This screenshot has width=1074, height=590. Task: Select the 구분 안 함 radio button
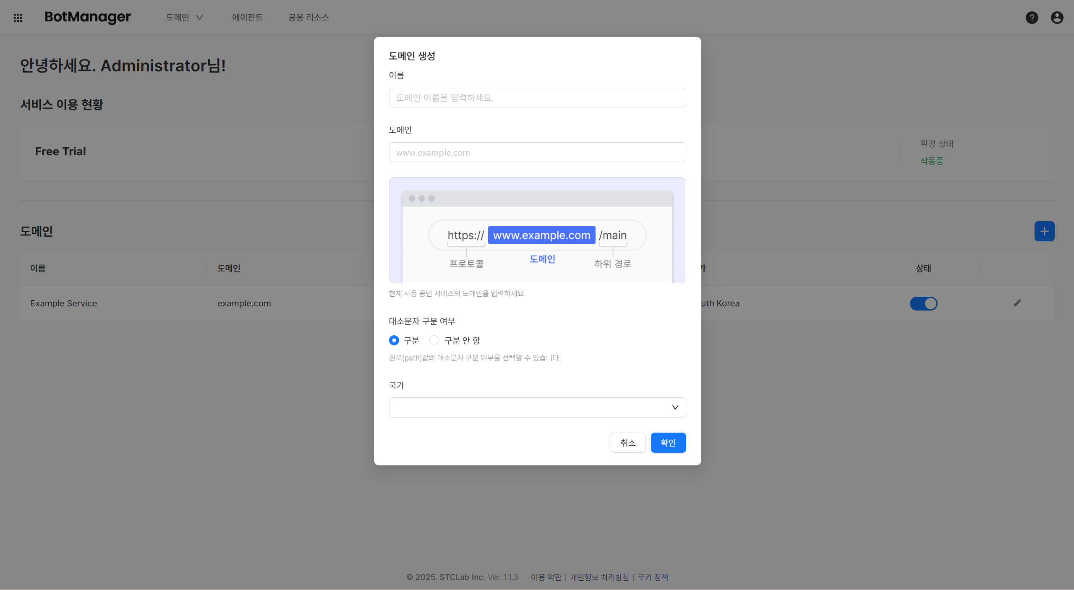pos(434,340)
